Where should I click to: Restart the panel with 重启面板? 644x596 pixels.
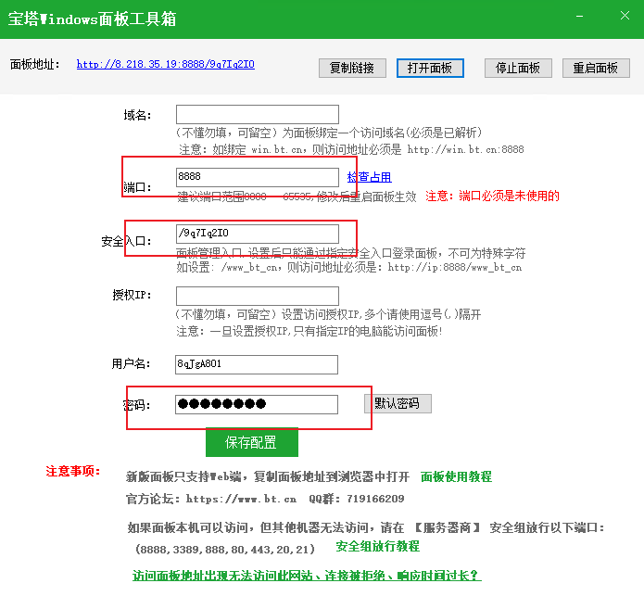596,68
